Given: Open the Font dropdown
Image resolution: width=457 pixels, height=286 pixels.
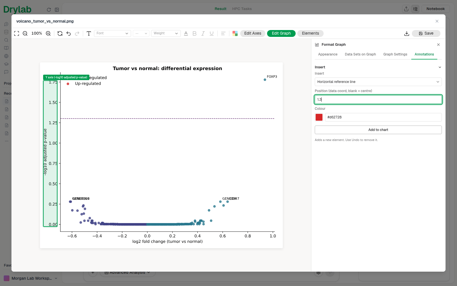Looking at the screenshot, I should click(113, 33).
